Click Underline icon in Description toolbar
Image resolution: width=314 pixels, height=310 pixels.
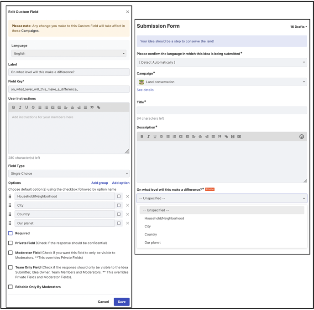tap(155, 137)
